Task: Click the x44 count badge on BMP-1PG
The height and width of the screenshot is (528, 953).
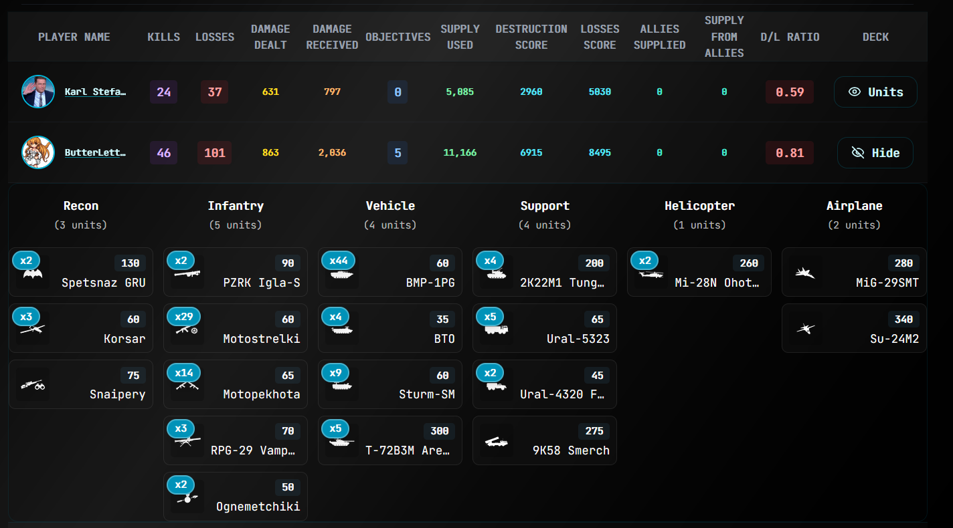Action: point(339,260)
